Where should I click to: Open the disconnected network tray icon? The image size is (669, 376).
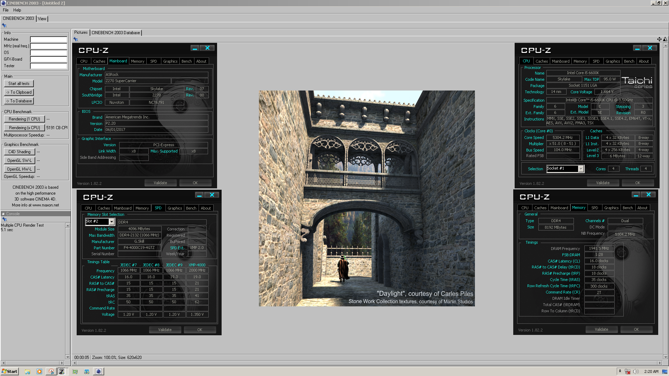coord(628,371)
